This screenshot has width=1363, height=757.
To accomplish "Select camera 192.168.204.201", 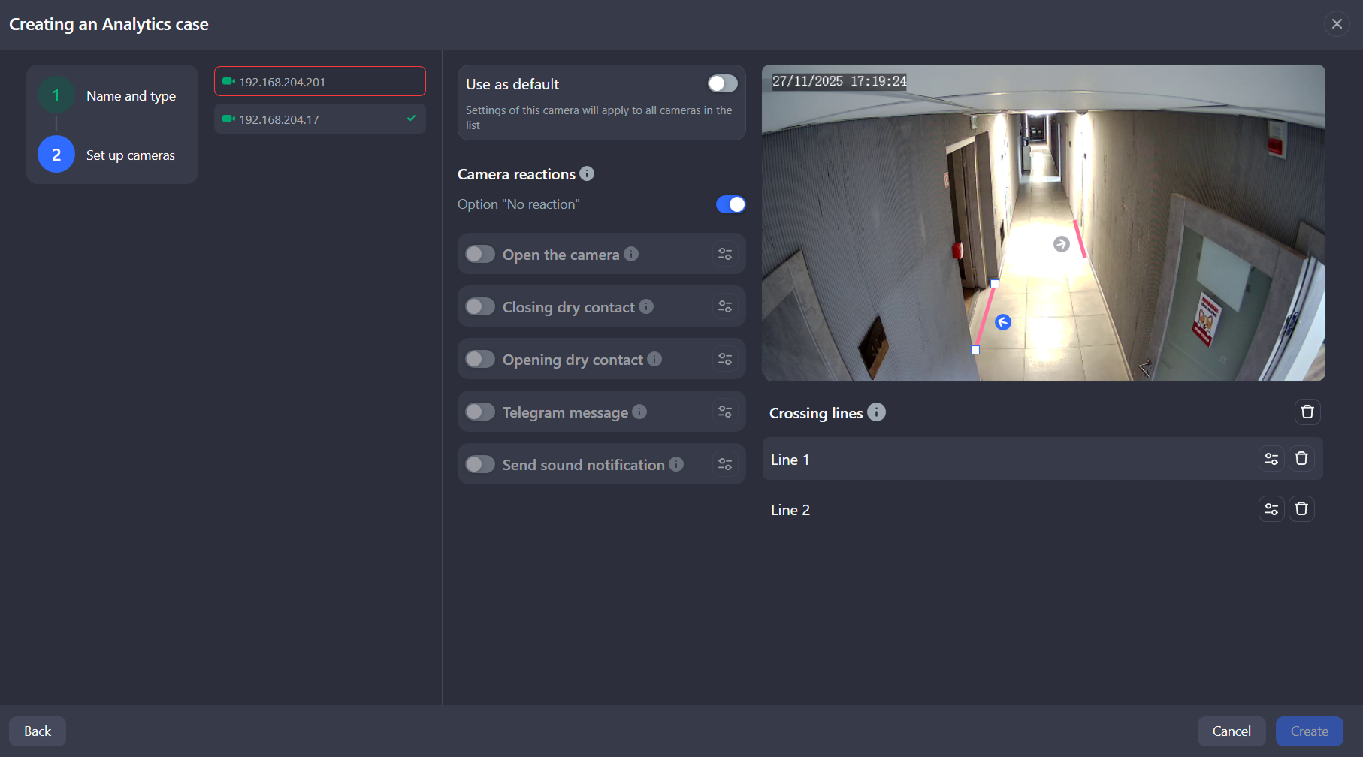I will click(319, 82).
